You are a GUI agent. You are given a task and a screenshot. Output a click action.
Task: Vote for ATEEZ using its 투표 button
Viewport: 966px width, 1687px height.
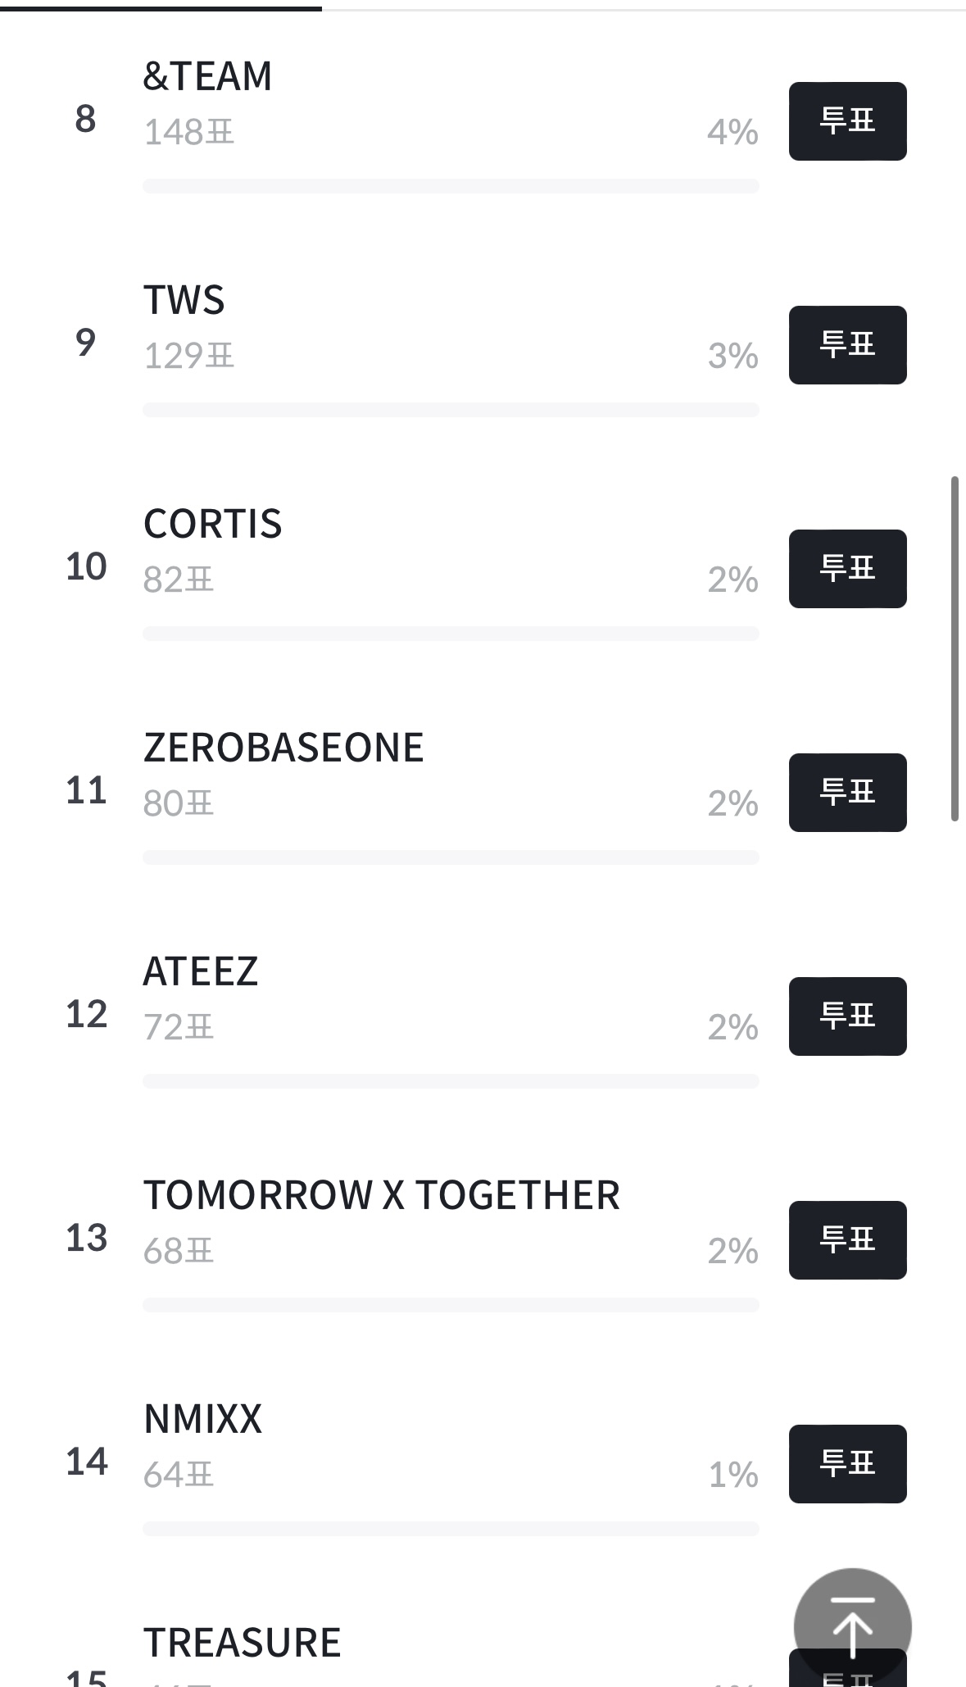pyautogui.click(x=847, y=1016)
